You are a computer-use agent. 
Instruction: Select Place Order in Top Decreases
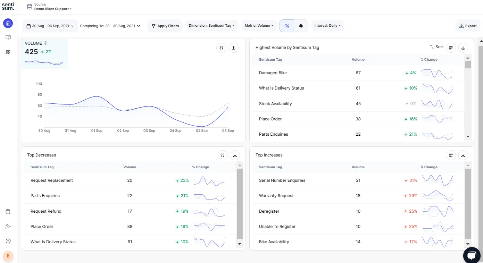130,227
